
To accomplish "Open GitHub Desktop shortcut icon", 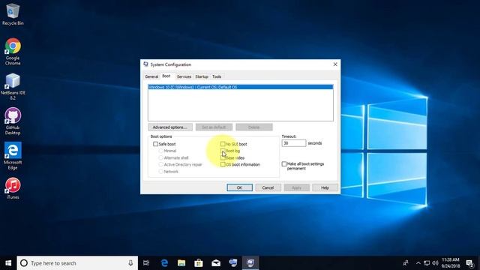I will 13,121.
